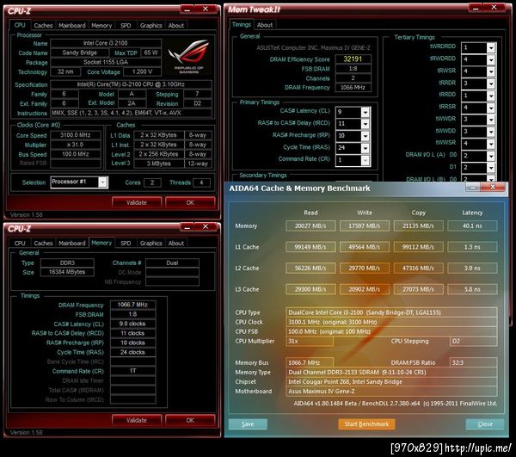Image resolution: width=516 pixels, height=457 pixels.
Task: Click OK in bottom CPU-Z window
Action: pyautogui.click(x=190, y=421)
